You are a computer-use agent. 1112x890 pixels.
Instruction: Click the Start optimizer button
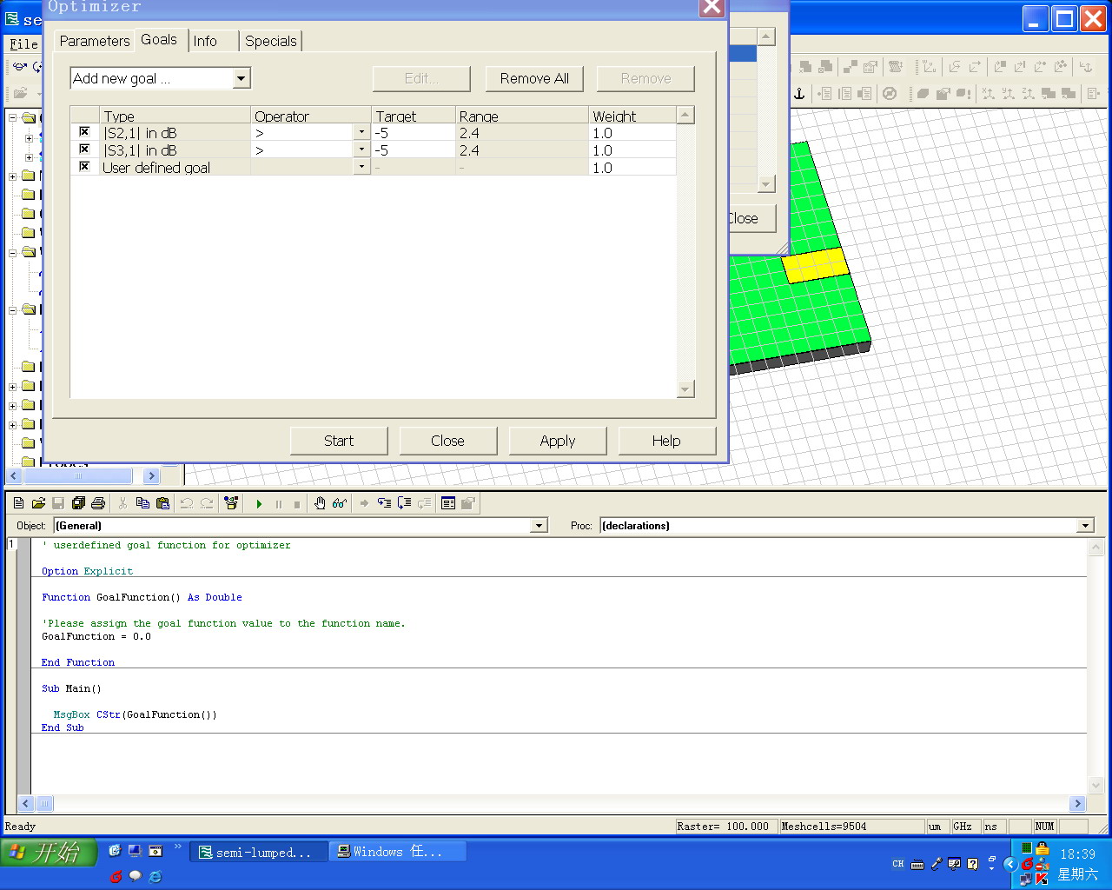[339, 441]
